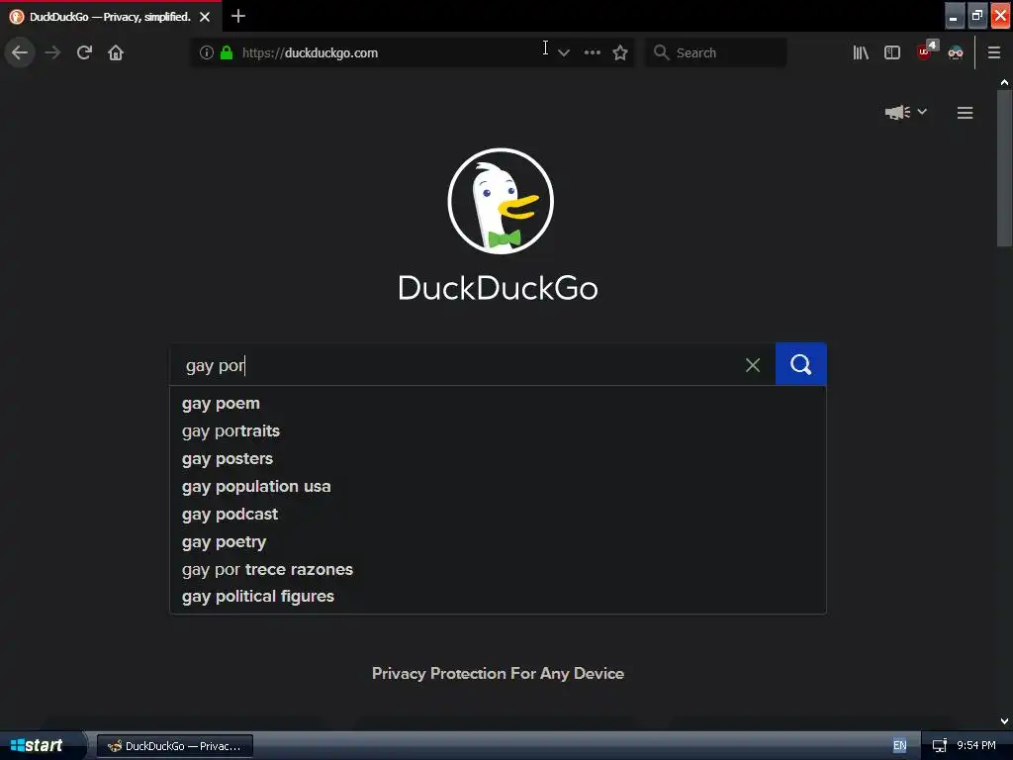Choose the 'gay poem' suggestion
The width and height of the screenshot is (1013, 760).
pos(498,404)
